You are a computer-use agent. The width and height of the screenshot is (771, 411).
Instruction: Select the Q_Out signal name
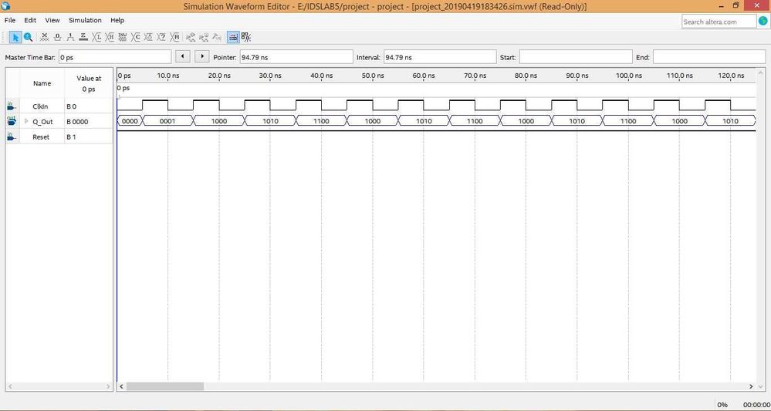click(42, 122)
